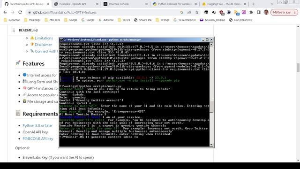Switch to the Python Releases for Windows tab
Viewport: 300px width, 169px height.
[x=174, y=4]
